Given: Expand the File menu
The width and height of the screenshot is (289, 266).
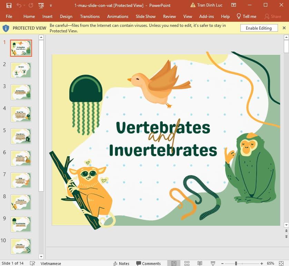Looking at the screenshot, I should [9, 16].
